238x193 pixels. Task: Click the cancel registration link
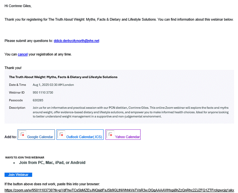[x=23, y=55]
